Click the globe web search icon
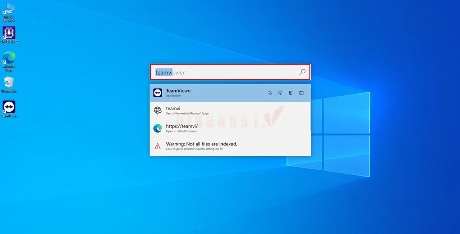This screenshot has width=460, height=234. click(158, 110)
